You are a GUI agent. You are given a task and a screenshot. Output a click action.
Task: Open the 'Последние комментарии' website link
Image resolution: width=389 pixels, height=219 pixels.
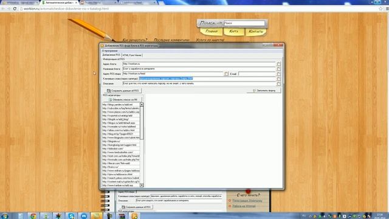[171, 40]
